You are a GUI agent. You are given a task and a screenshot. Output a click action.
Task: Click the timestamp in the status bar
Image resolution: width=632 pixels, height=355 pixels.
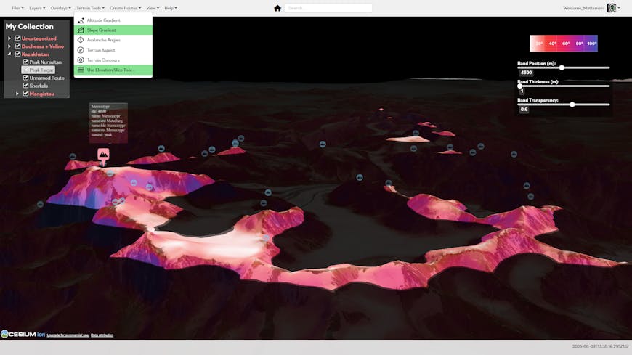(600, 346)
